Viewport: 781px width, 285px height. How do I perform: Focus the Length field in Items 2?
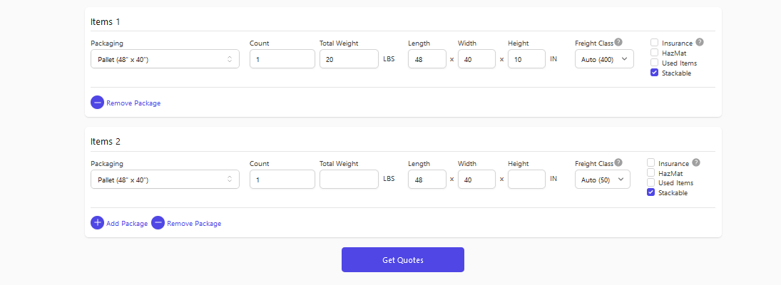[x=427, y=179]
